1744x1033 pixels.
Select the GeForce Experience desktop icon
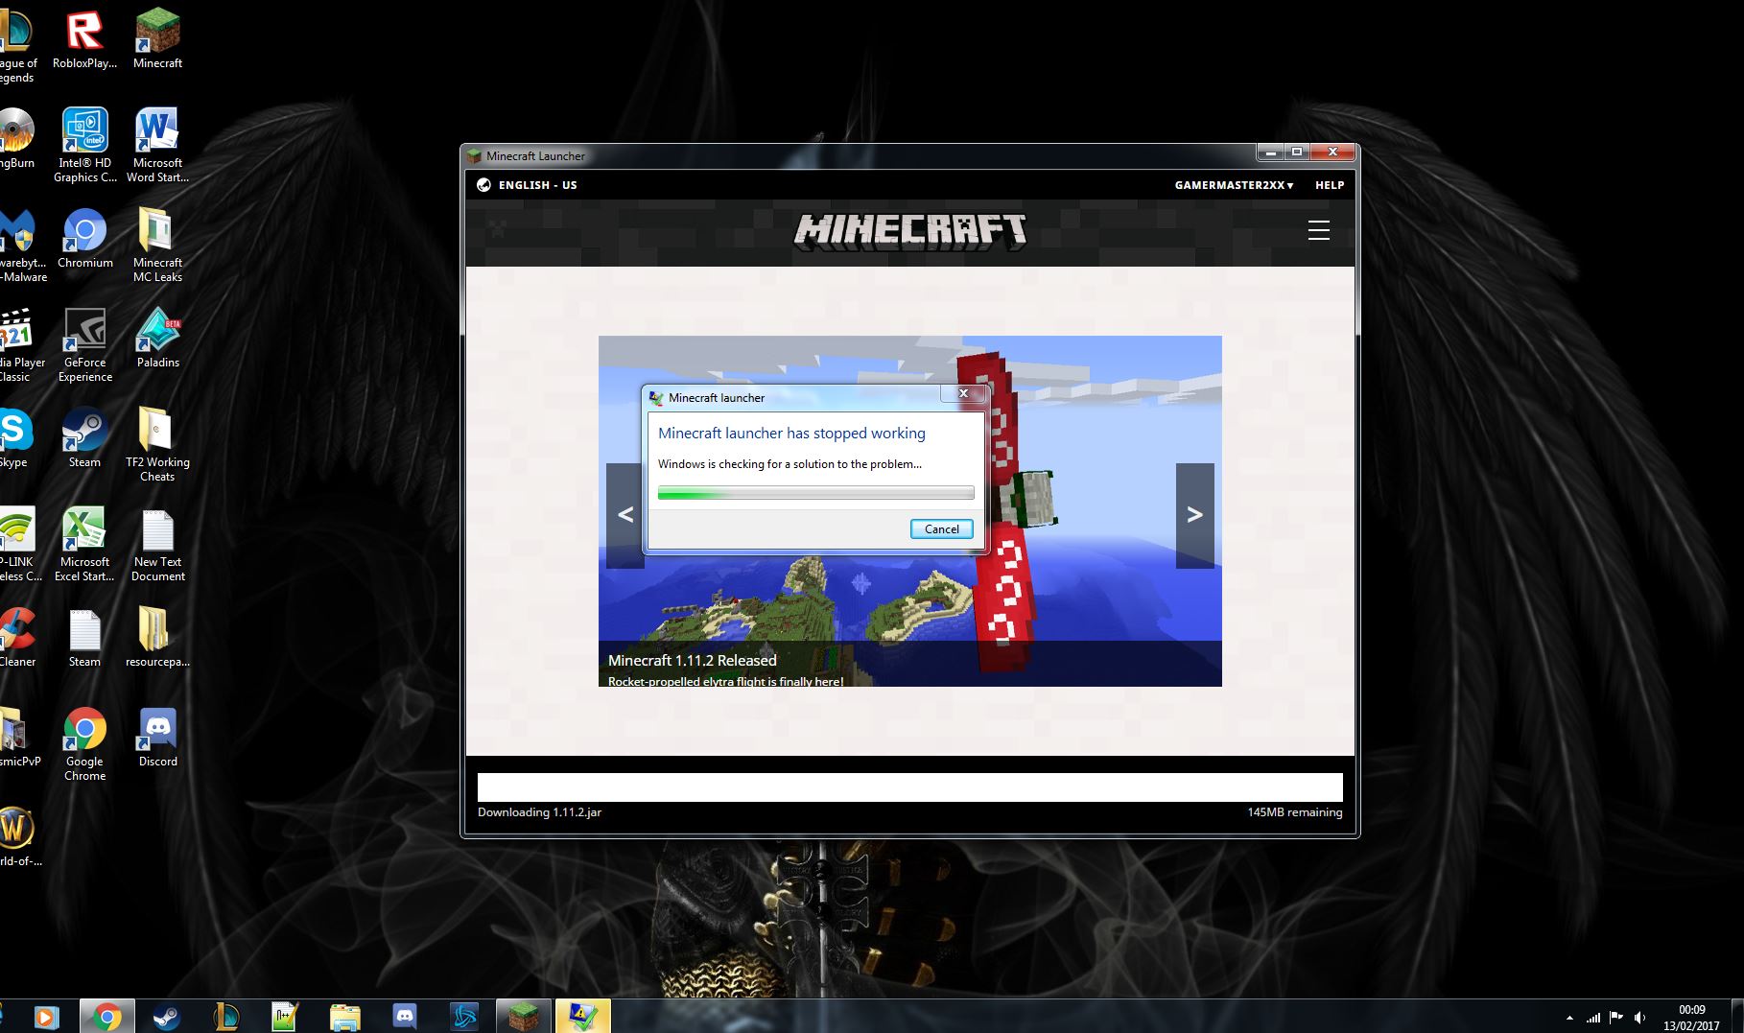(x=84, y=345)
